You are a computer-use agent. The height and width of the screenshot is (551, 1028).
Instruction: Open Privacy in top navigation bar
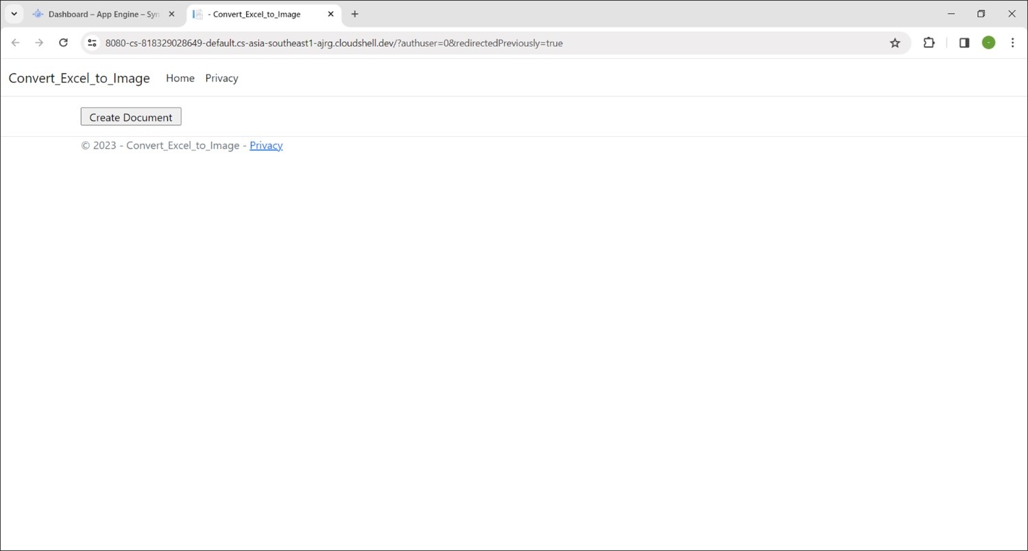tap(221, 78)
